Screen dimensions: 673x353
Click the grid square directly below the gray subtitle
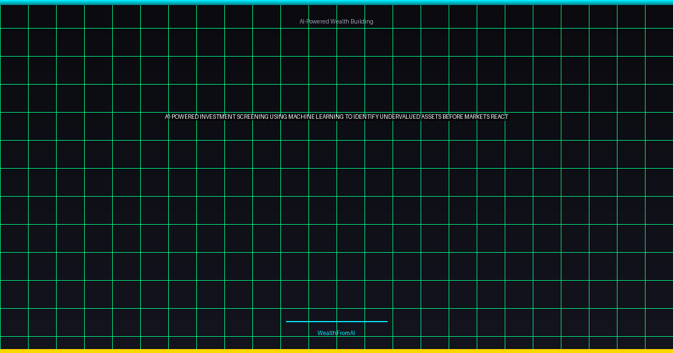click(322, 42)
